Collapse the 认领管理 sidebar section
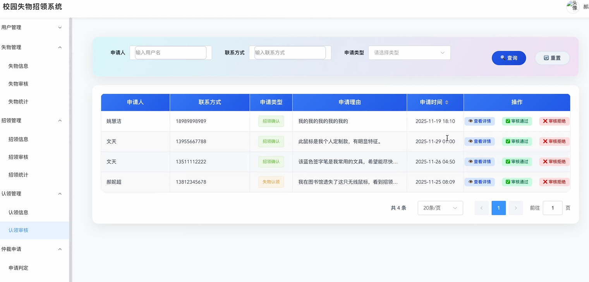The width and height of the screenshot is (589, 282). click(34, 194)
